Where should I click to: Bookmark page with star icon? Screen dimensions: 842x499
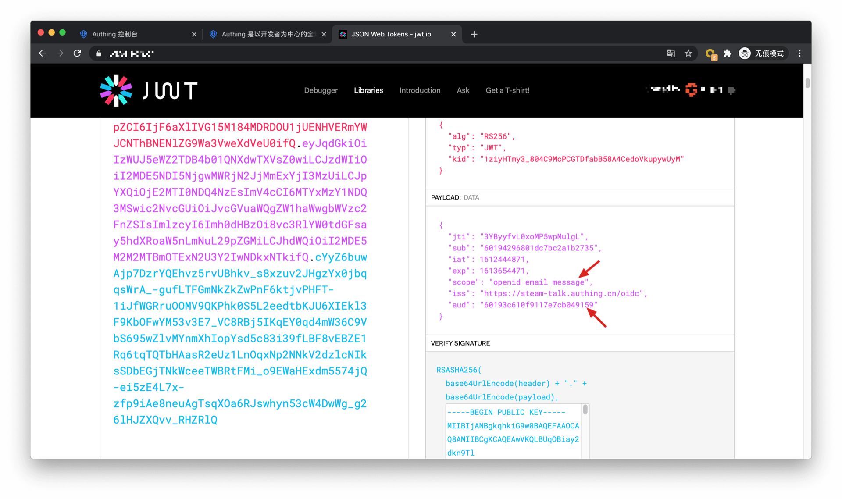click(x=688, y=53)
